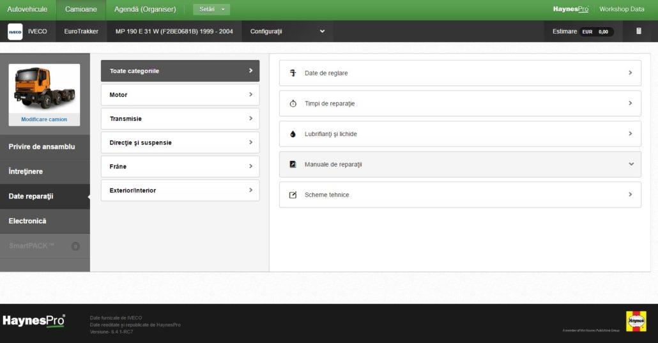
Task: Click the Scheme tehnice text
Action: pyautogui.click(x=327, y=195)
